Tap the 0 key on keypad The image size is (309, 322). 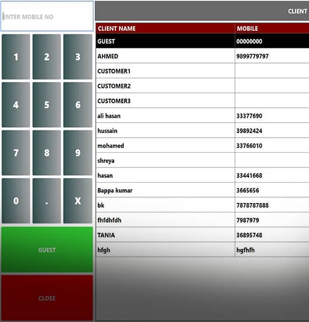click(16, 201)
